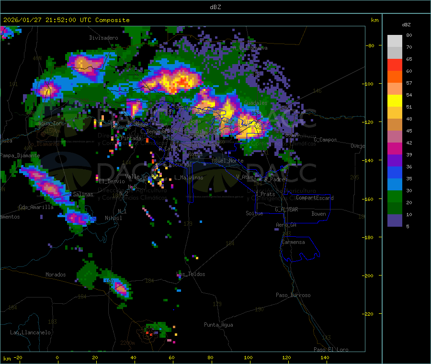The image size is (431, 364).
Task: Click the 'Nihuil' place label
Action: coord(113,218)
